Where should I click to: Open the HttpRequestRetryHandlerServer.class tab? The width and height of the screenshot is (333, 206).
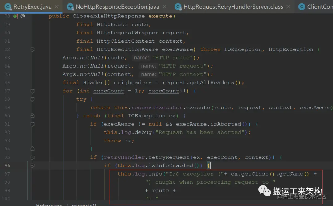pyautogui.click(x=233, y=7)
